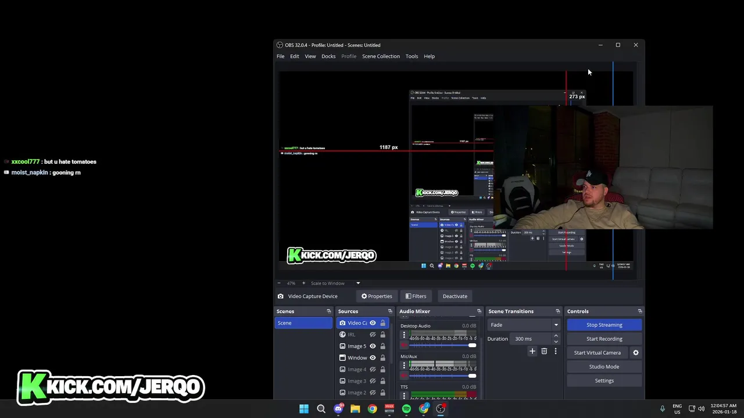This screenshot has width=744, height=418.
Task: Open transition options three-dot menu
Action: 555,351
